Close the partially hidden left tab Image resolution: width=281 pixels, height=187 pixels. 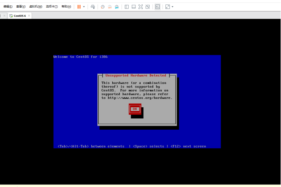(4, 16)
